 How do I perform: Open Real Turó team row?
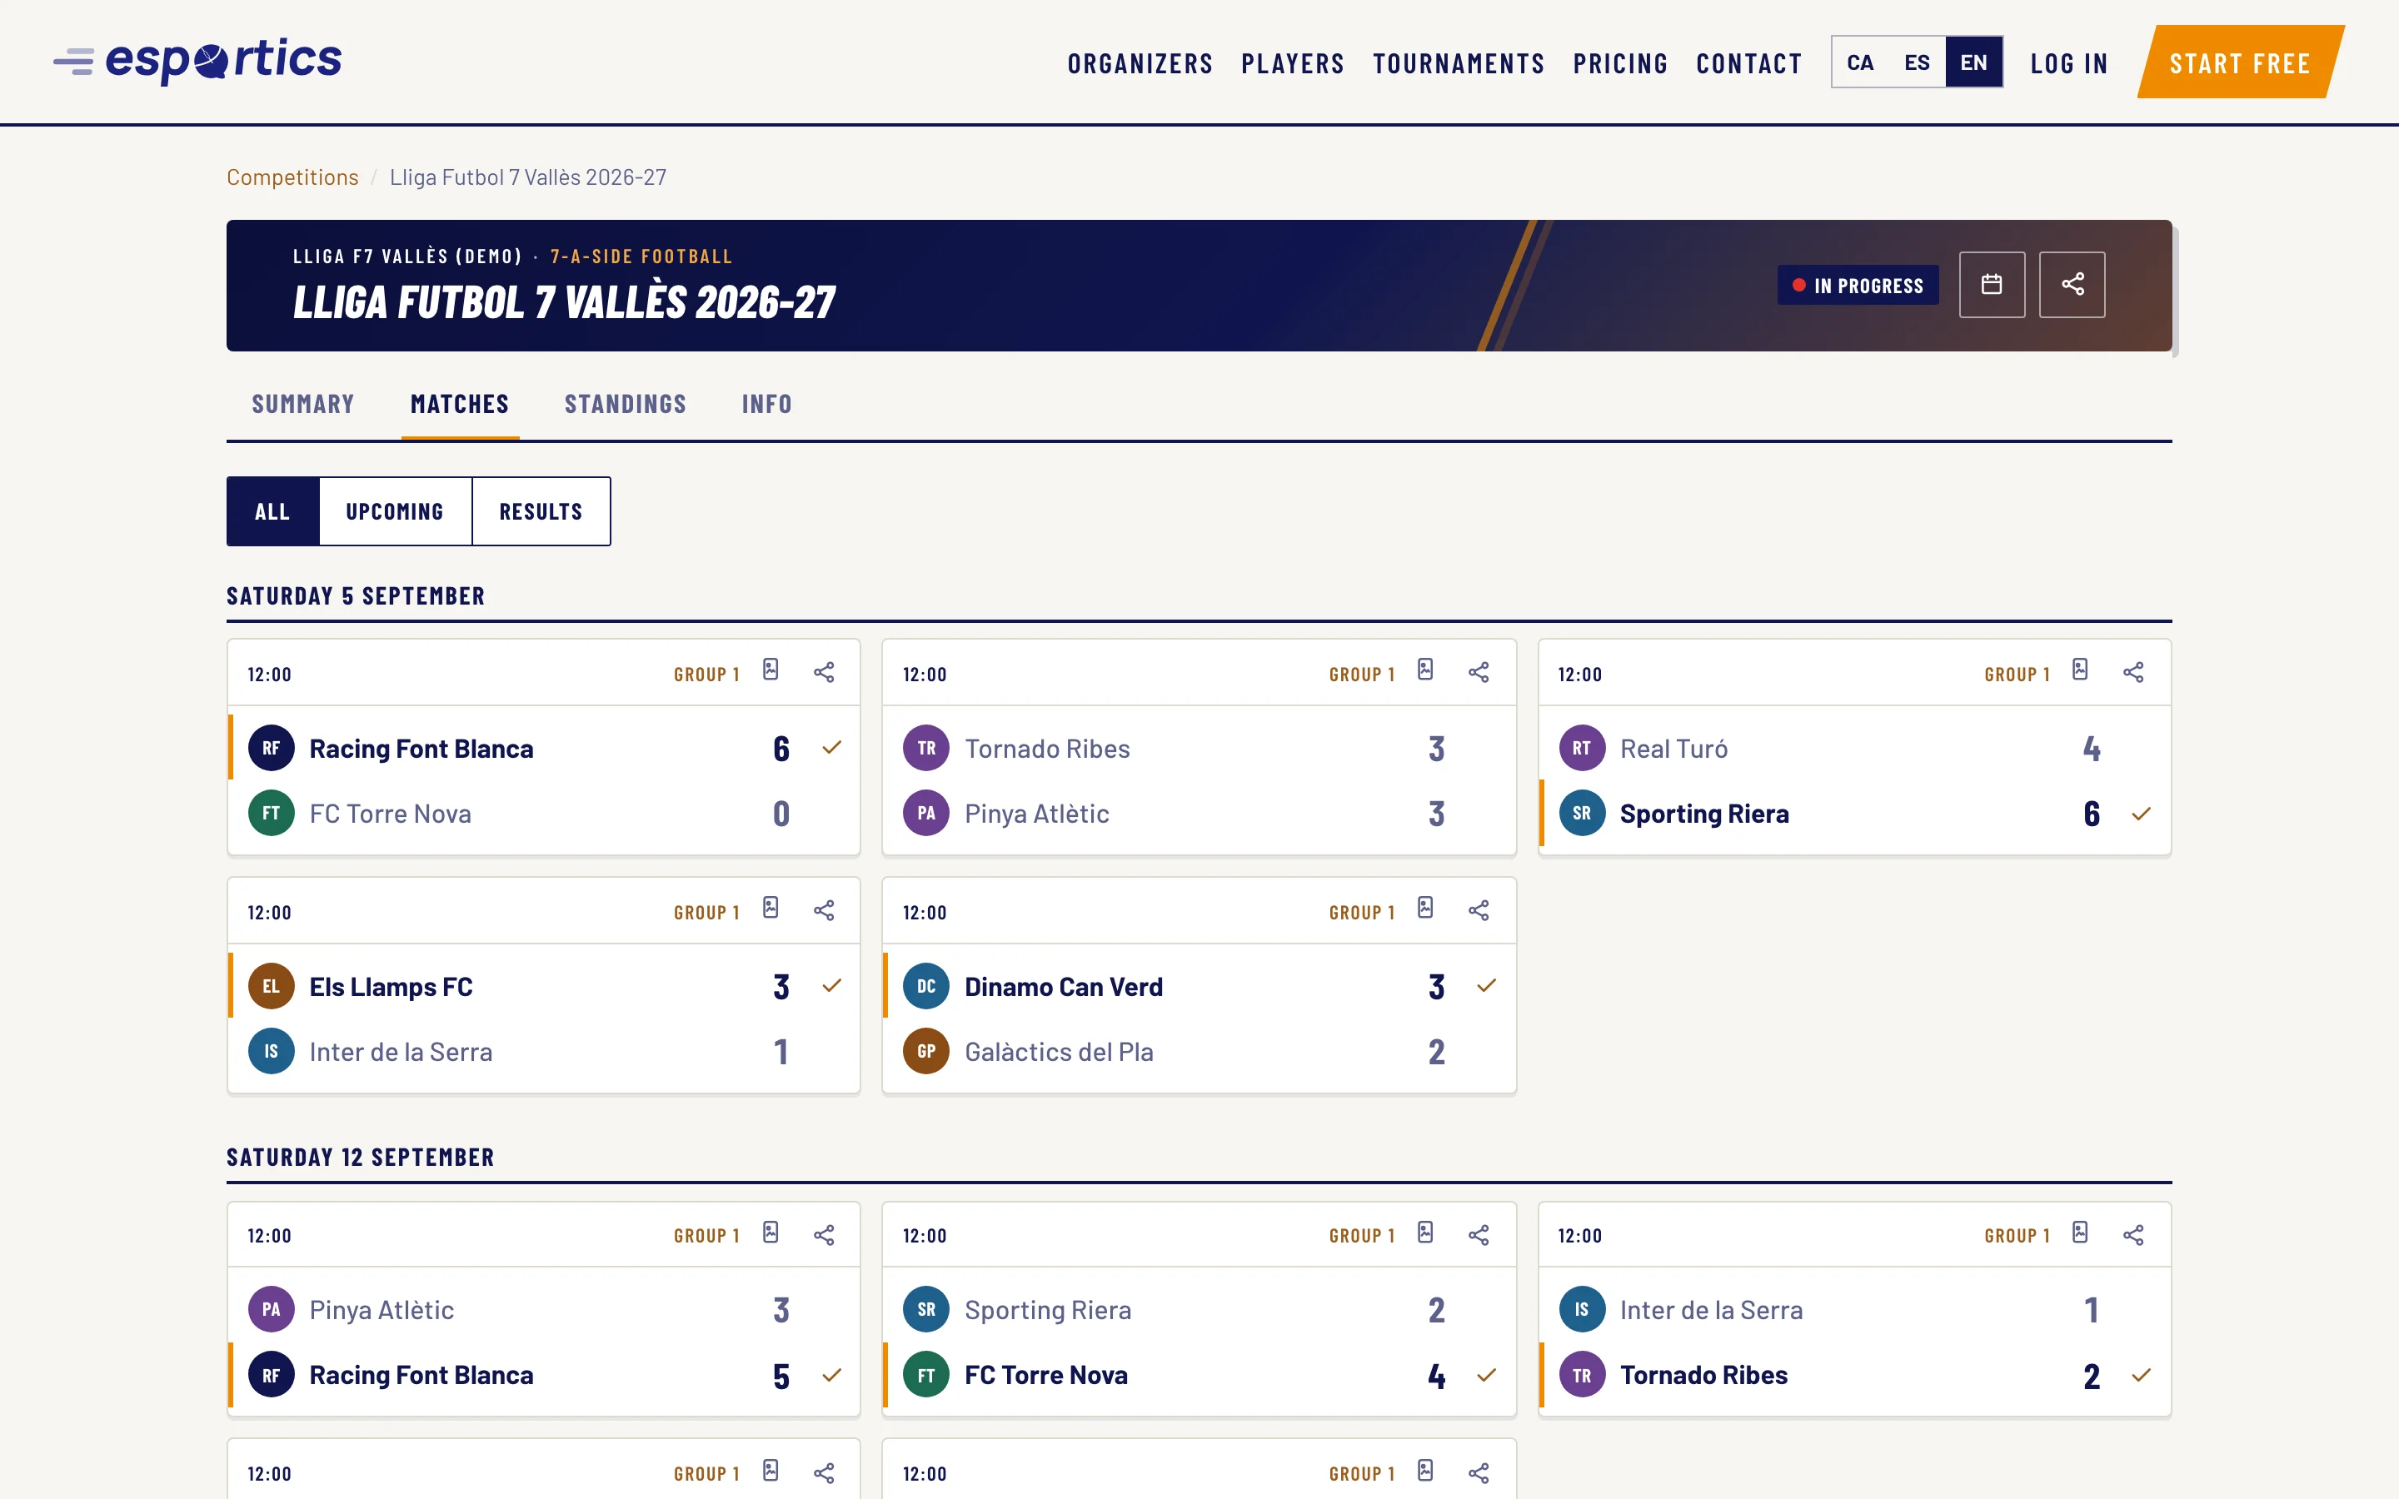coord(1853,749)
